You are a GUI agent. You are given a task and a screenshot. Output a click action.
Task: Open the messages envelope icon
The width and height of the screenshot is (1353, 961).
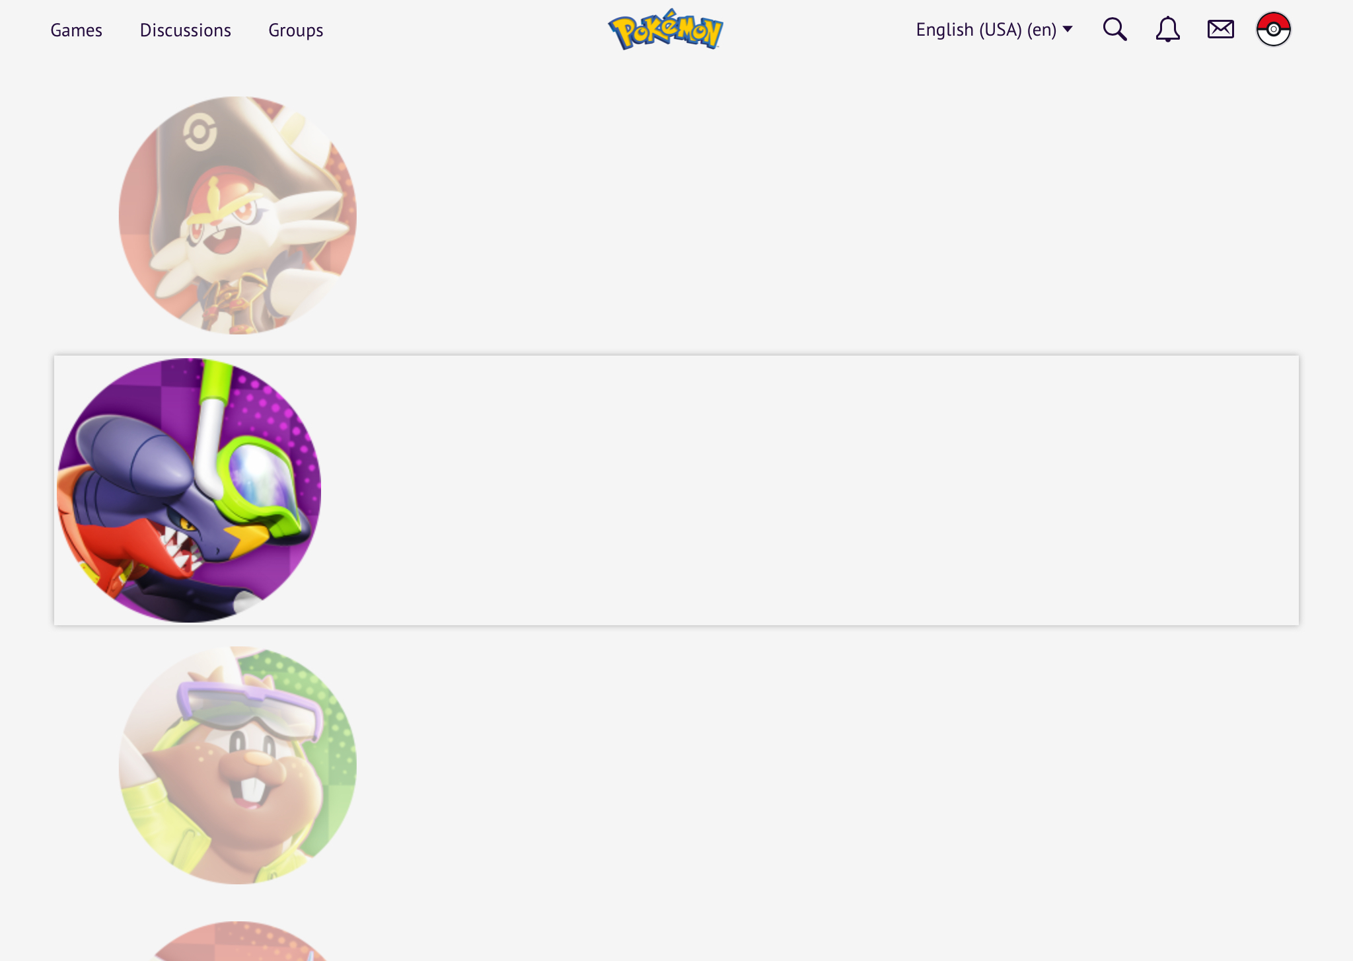pyautogui.click(x=1220, y=29)
